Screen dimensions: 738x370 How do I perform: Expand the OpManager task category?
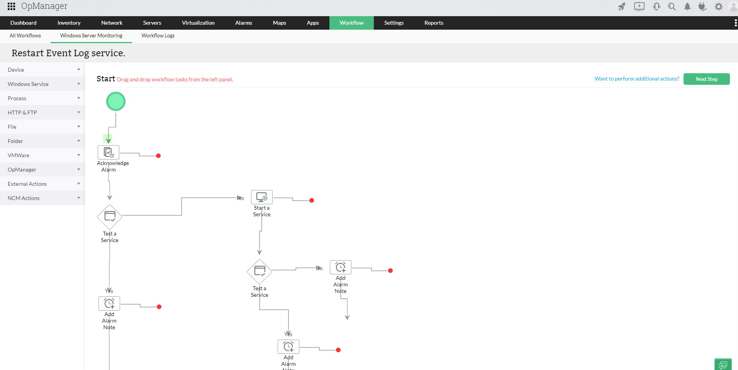(42, 170)
